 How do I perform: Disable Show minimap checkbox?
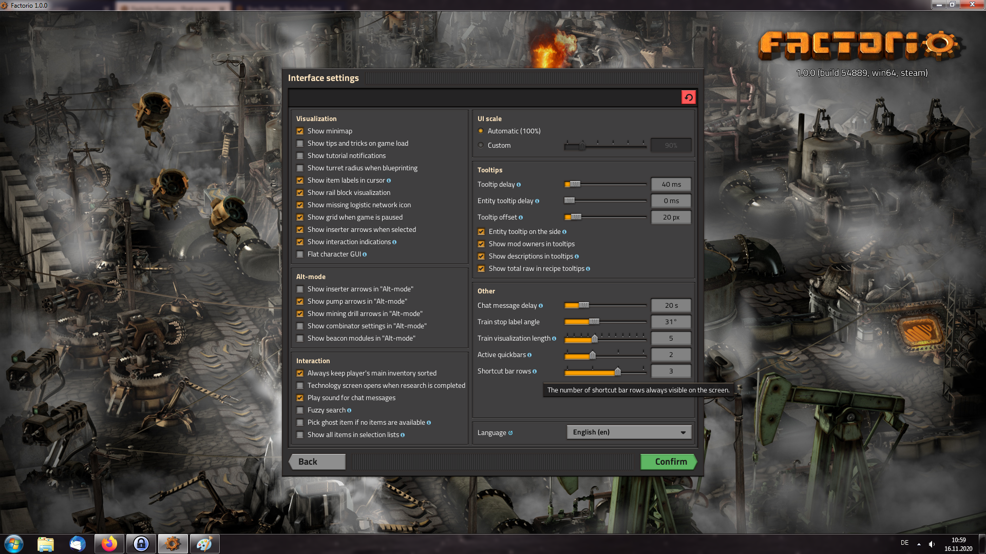[300, 131]
